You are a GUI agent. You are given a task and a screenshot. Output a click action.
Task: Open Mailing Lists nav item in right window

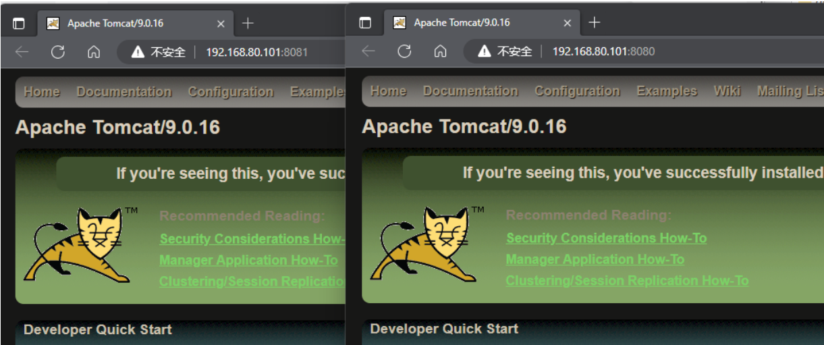[790, 91]
